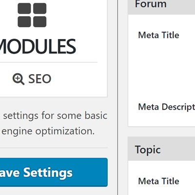Select the top-left square of Modules icon
Image resolution: width=195 pixels, height=195 pixels.
[24, 8]
